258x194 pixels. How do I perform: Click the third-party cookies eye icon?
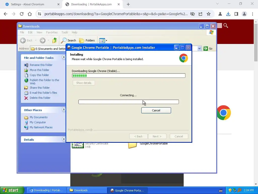192,14
